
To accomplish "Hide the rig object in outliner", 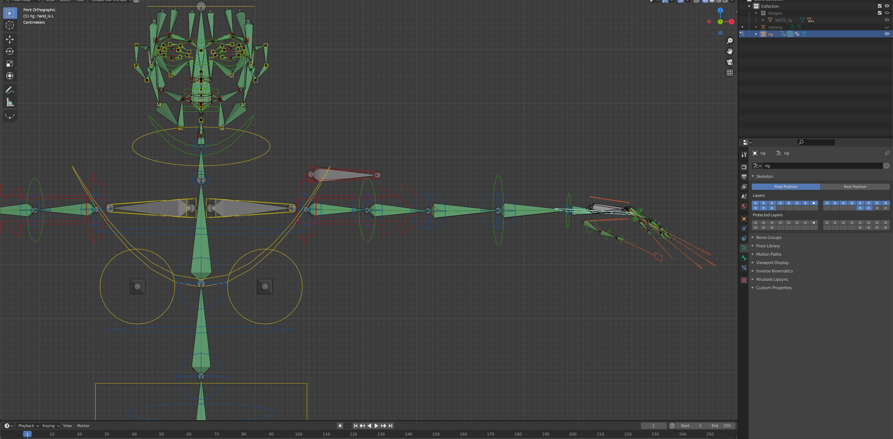I will pos(887,34).
